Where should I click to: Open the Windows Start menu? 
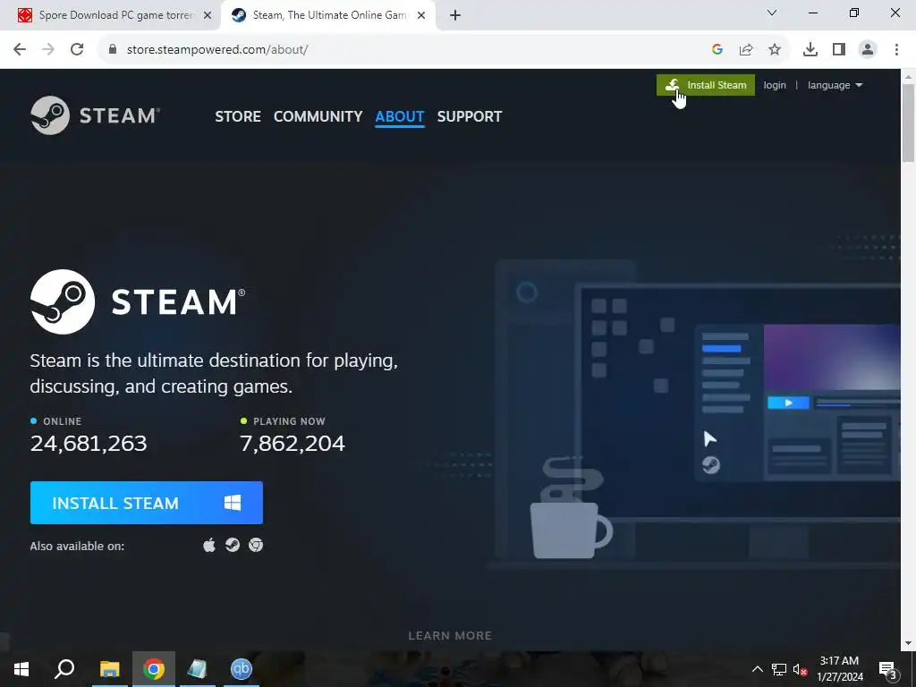(x=21, y=669)
